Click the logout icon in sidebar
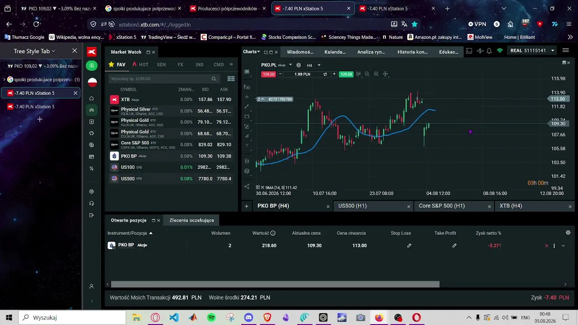578x325 pixels. coord(92,215)
